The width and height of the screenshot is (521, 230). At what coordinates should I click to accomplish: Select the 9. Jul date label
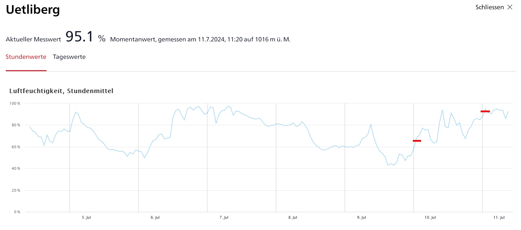point(361,217)
